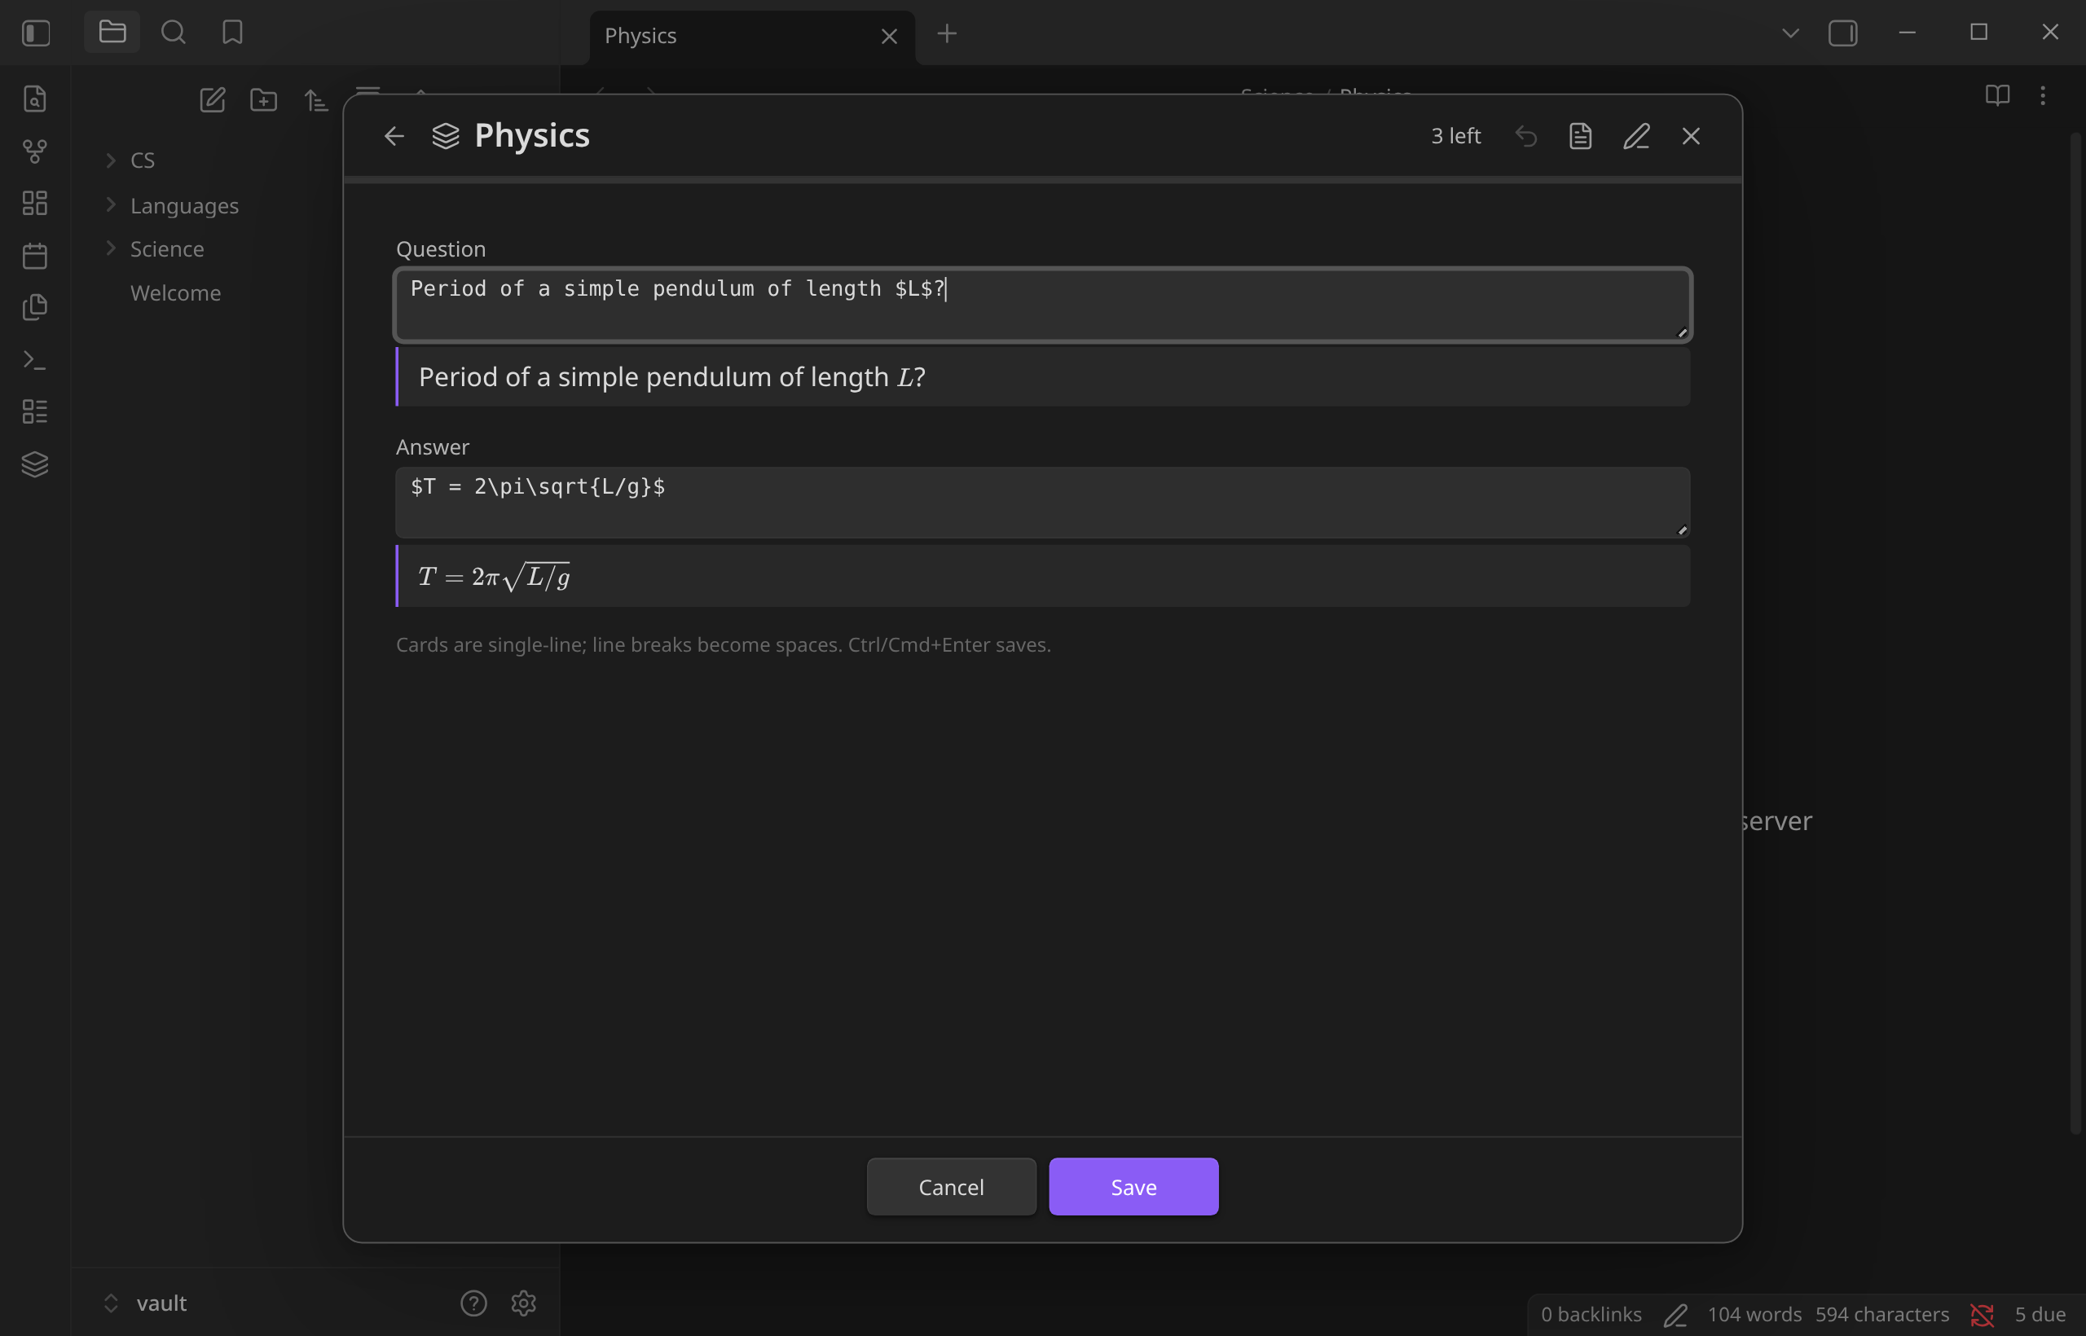Open flashcards stack icon in ribbon
The image size is (2086, 1336).
(x=35, y=464)
